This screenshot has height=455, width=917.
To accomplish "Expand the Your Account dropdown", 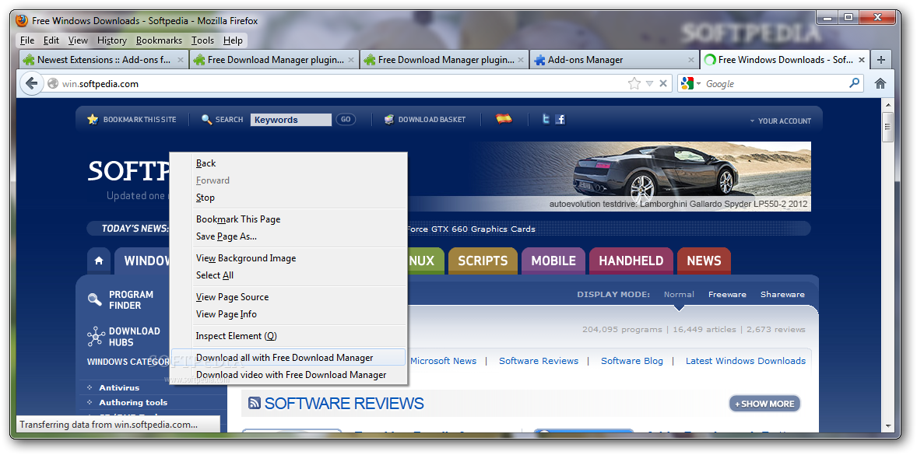I will tap(781, 121).
